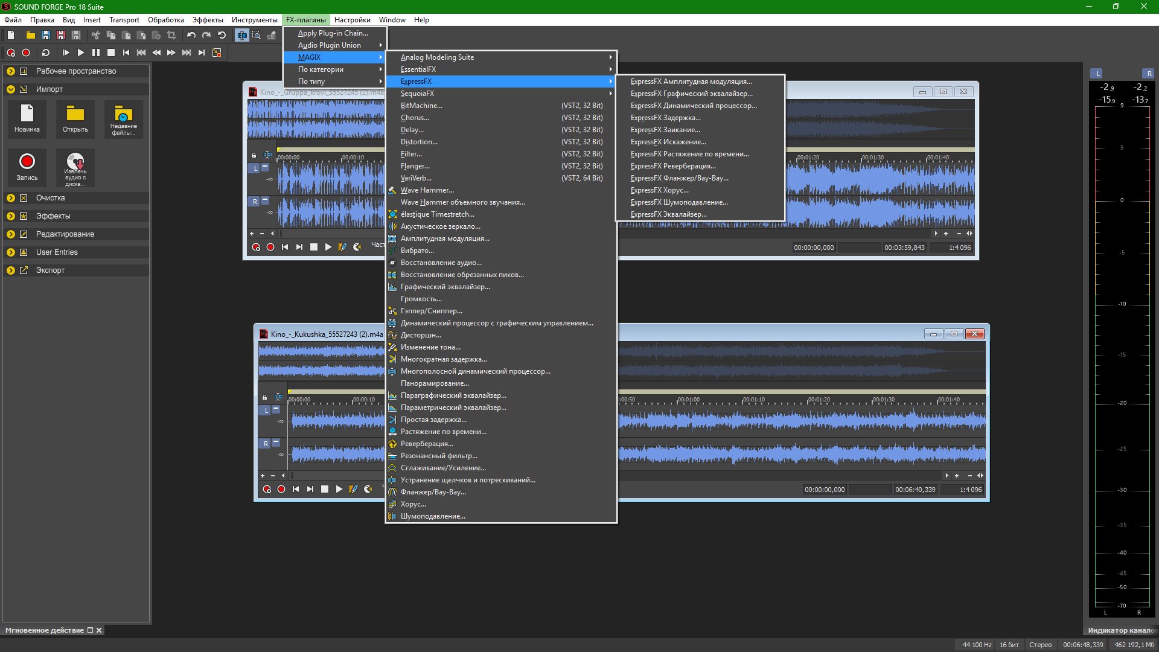Expand the Эффекты panel section
This screenshot has width=1159, height=652.
coord(11,216)
